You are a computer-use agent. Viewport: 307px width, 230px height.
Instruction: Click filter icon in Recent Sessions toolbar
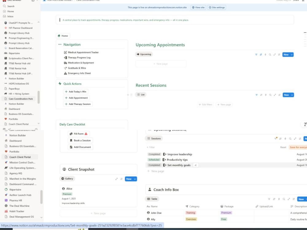256,95
